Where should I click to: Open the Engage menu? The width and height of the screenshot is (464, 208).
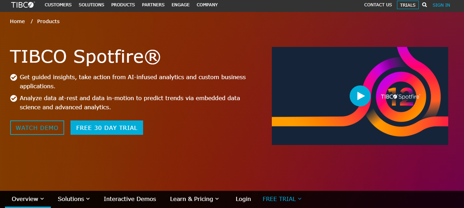(181, 5)
